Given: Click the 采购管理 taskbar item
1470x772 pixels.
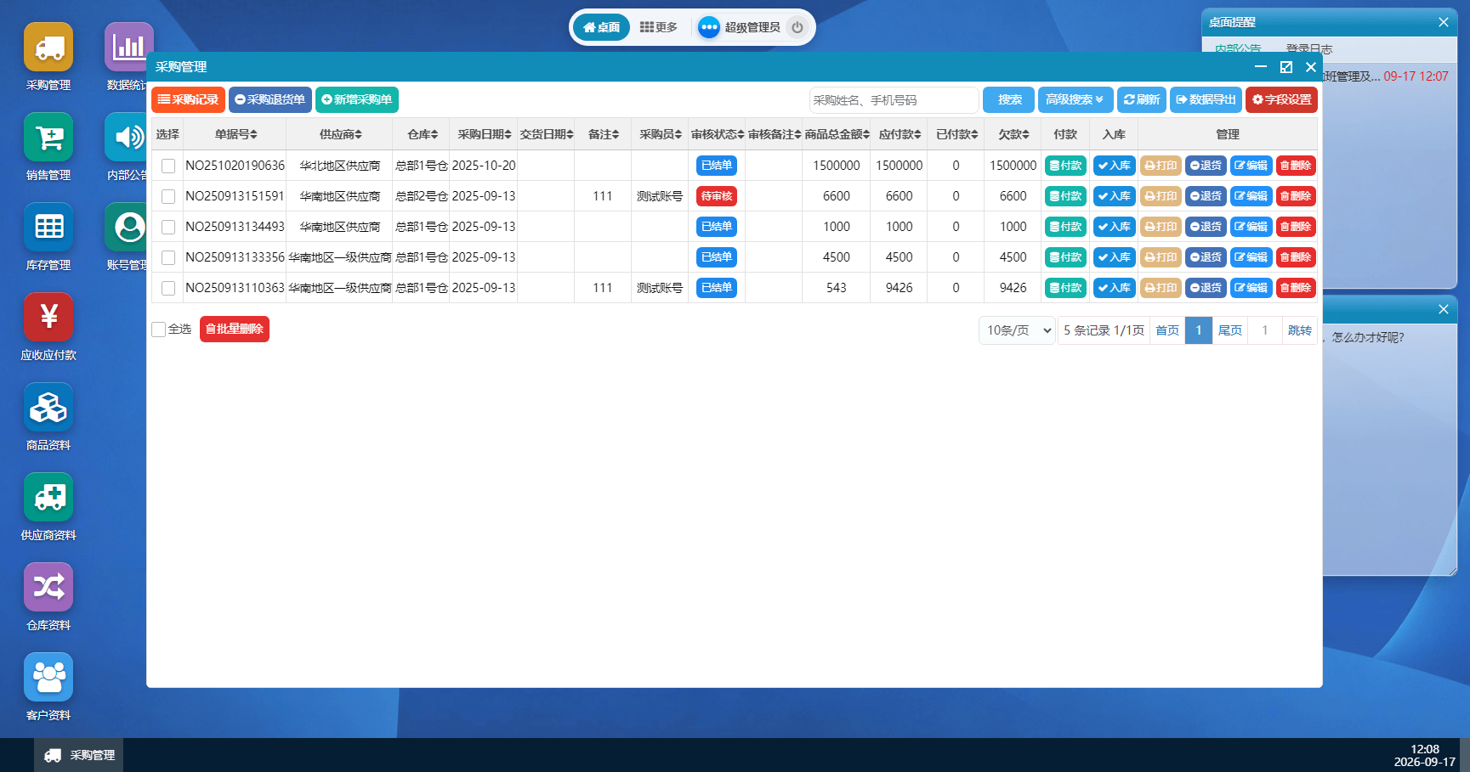Looking at the screenshot, I should pos(79,755).
